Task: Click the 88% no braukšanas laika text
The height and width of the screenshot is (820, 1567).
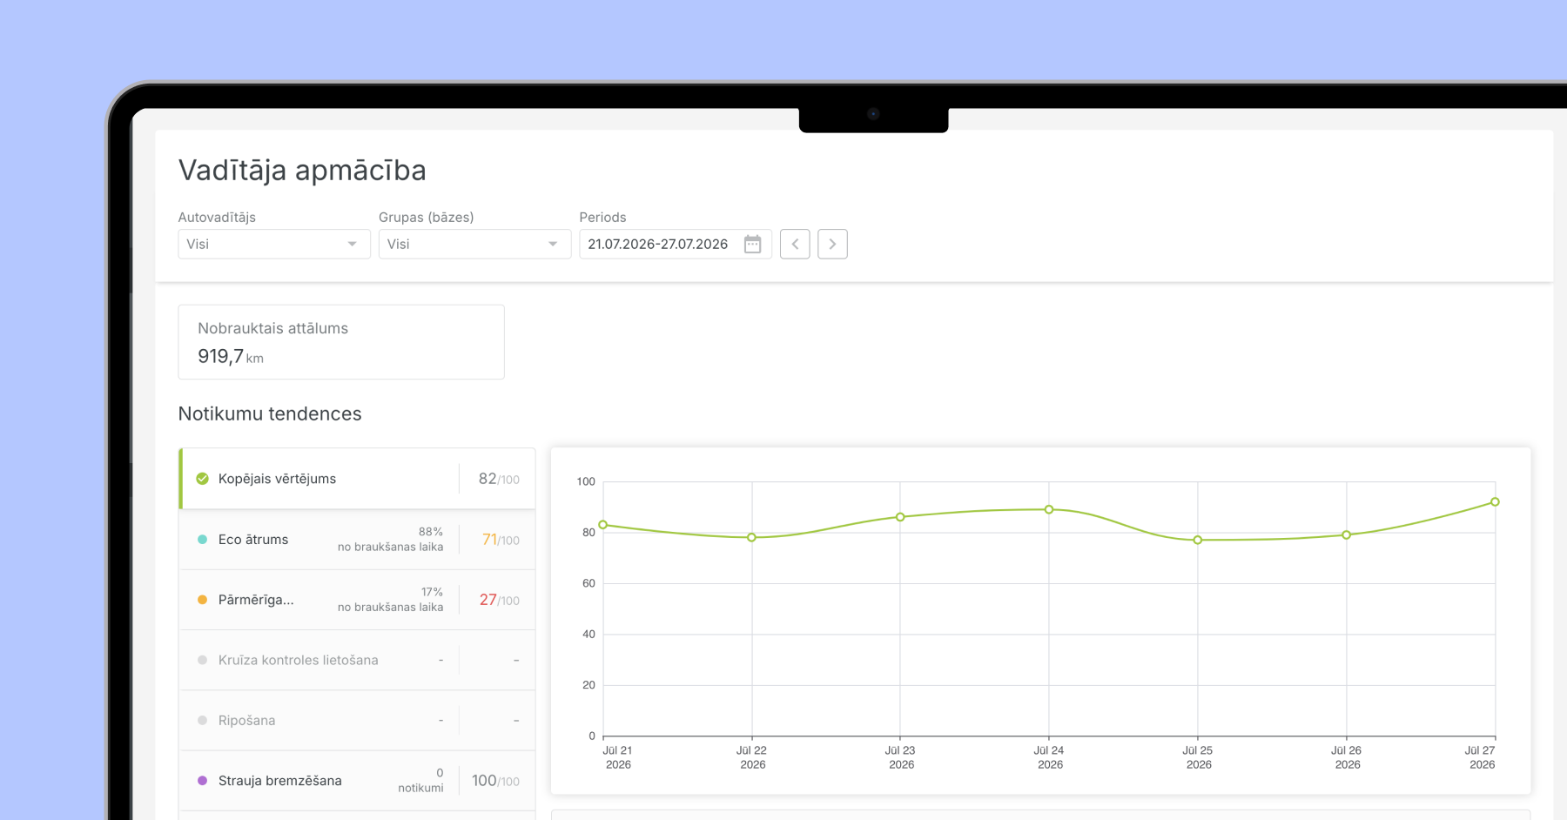Action: [391, 540]
